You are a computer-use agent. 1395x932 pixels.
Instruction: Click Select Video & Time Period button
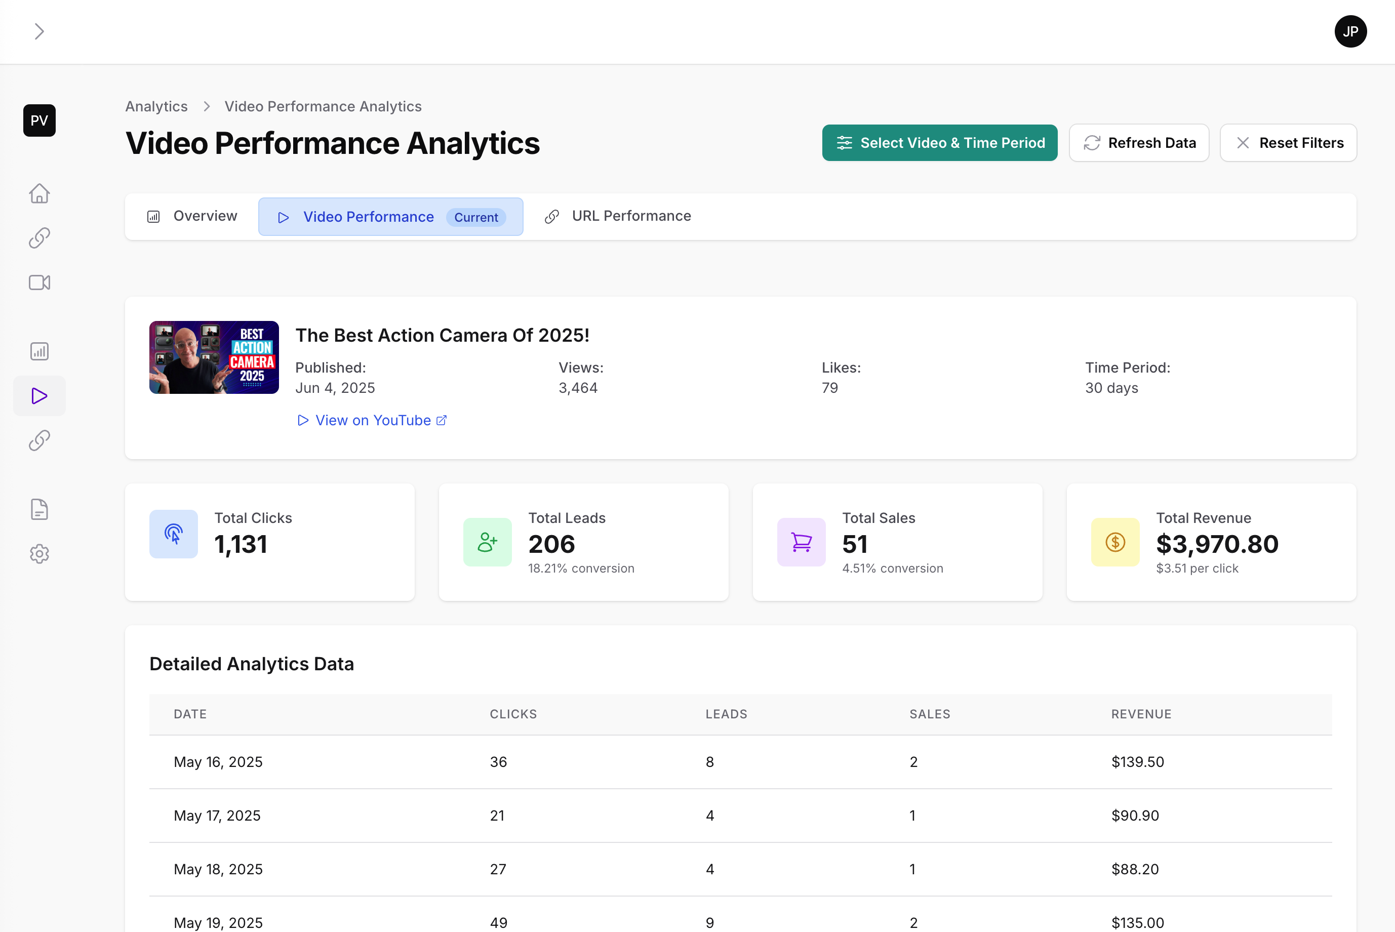tap(940, 143)
